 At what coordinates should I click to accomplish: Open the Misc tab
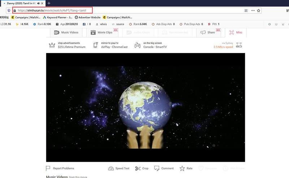pos(236,32)
